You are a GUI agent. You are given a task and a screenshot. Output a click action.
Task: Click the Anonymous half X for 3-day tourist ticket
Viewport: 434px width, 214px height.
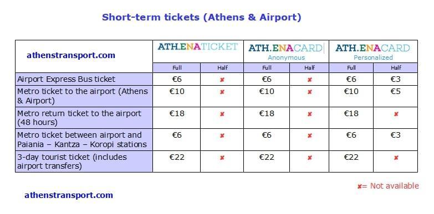(309, 158)
